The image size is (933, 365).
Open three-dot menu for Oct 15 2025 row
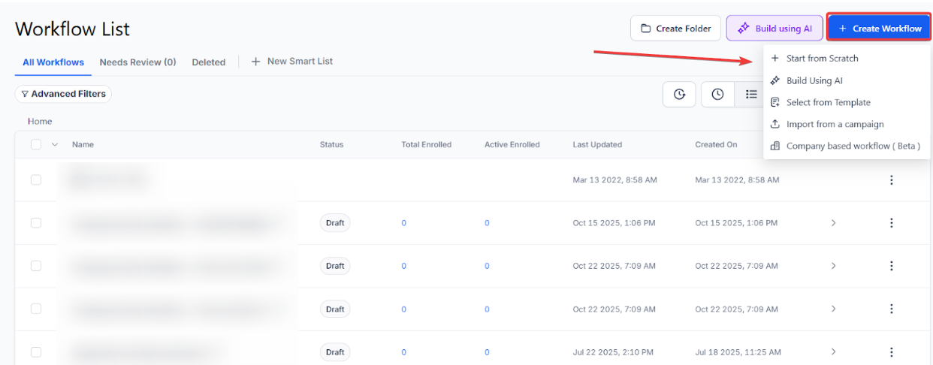pos(891,223)
